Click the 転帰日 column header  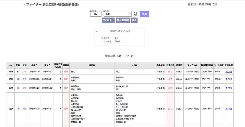[x=179, y=65]
